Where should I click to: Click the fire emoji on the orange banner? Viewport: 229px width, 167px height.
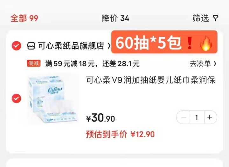coord(206,43)
